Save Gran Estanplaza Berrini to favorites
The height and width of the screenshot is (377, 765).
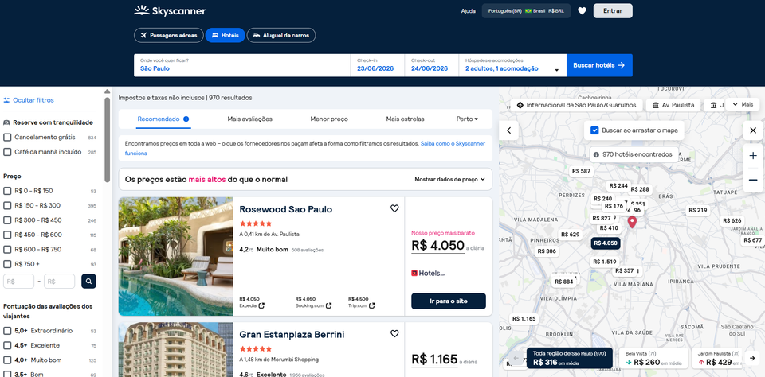click(394, 333)
